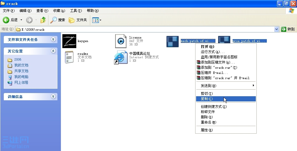Viewport: 297px width, 151px height.
Task: Click the crack folder icon in title bar
Action: click(x=3, y=3)
